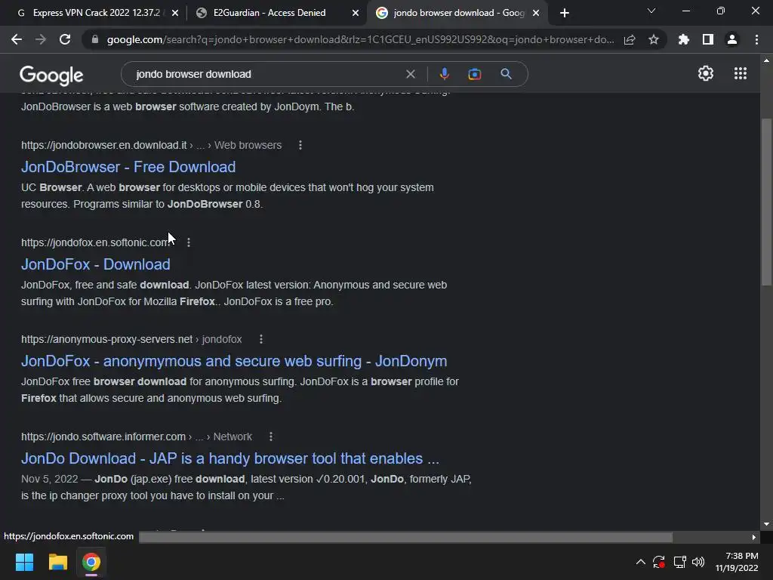Go to Google homepage via logo
Image resolution: width=773 pixels, height=580 pixels.
point(51,75)
